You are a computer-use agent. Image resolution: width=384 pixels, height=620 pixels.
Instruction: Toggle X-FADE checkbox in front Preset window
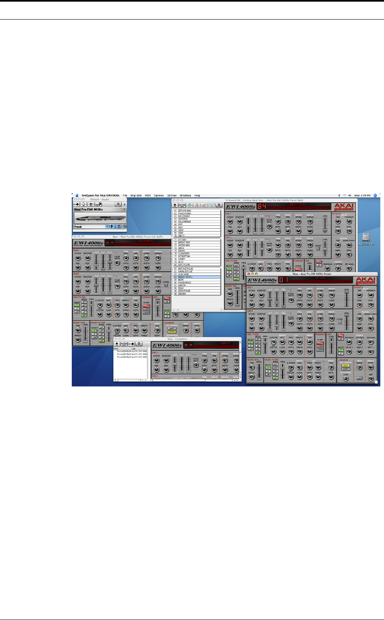click(340, 322)
